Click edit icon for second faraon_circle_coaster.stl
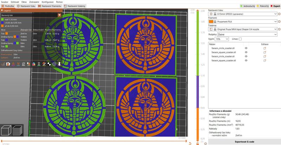 coord(264,57)
